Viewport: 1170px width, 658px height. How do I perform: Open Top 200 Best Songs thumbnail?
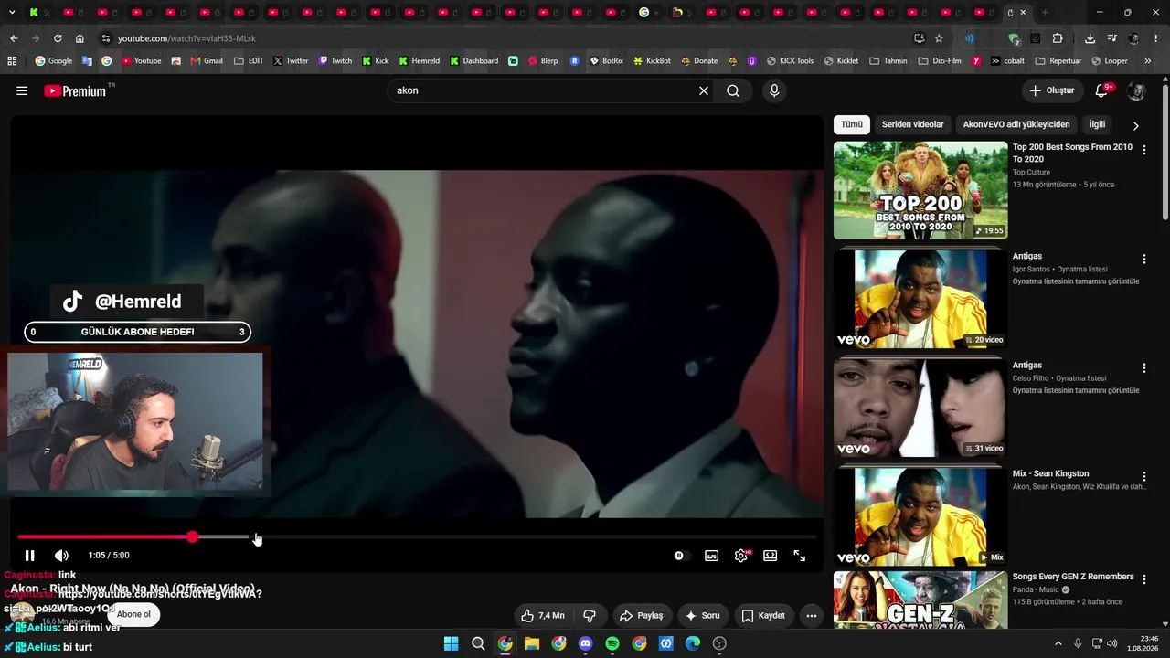tap(920, 190)
